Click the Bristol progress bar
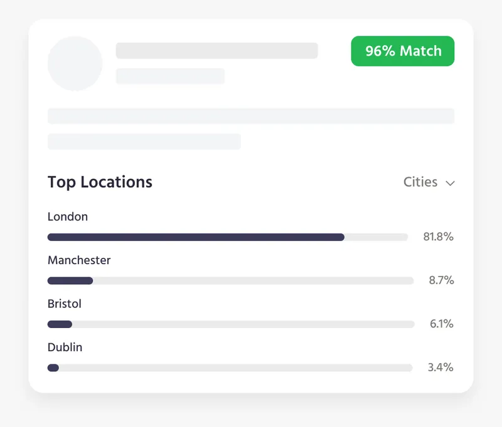This screenshot has width=502, height=427. coord(231,324)
